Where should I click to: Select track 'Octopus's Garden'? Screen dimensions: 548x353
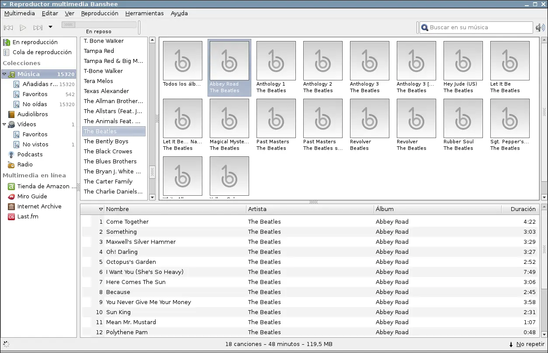point(309,262)
